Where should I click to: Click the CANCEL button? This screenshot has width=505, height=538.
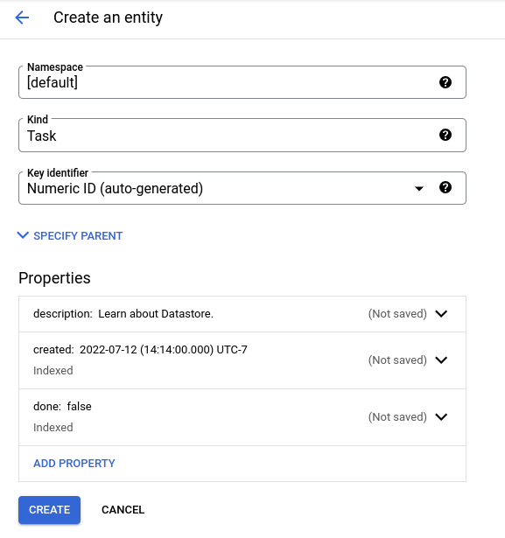(x=123, y=510)
